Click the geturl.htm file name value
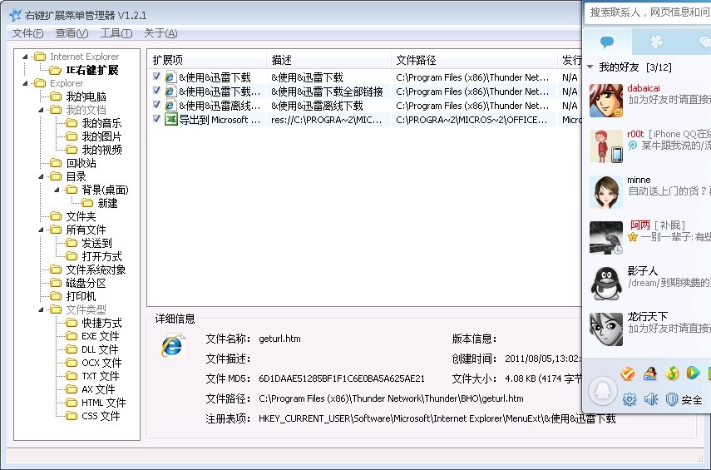711x470 pixels. (279, 339)
